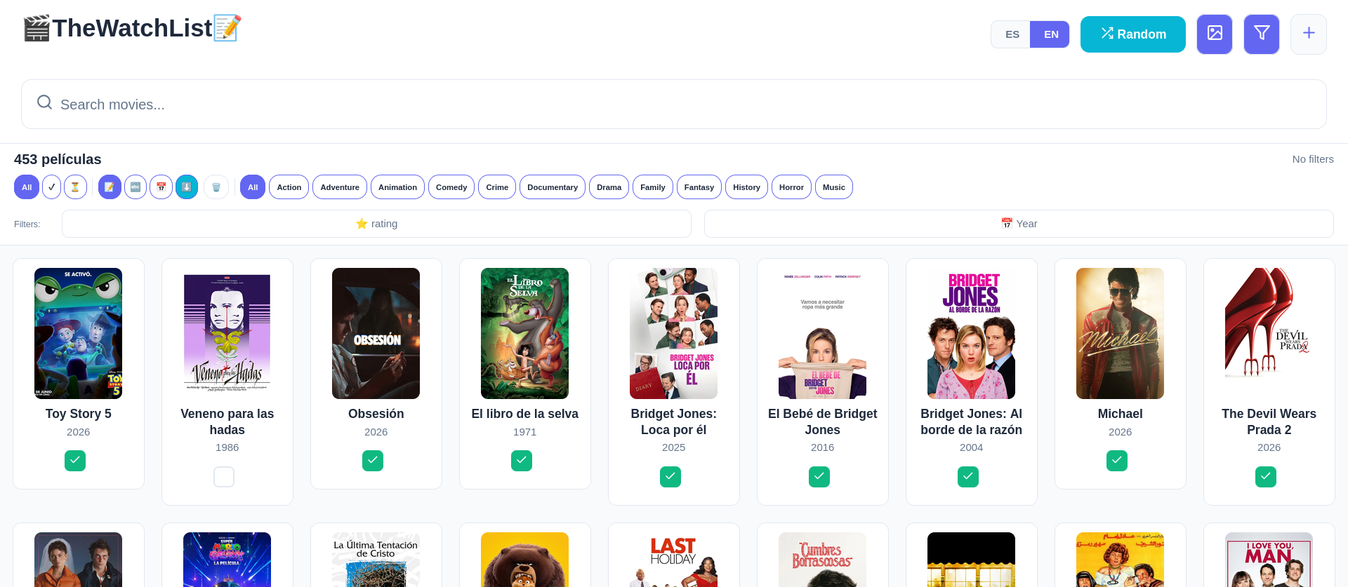This screenshot has width=1348, height=587.
Task: Select the checkmark watched filter
Action: coord(52,187)
